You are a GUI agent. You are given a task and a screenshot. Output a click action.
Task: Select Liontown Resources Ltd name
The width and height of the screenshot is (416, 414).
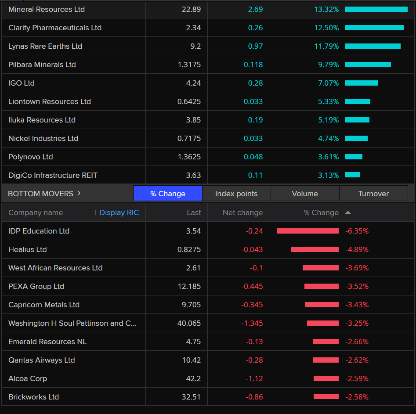click(50, 101)
